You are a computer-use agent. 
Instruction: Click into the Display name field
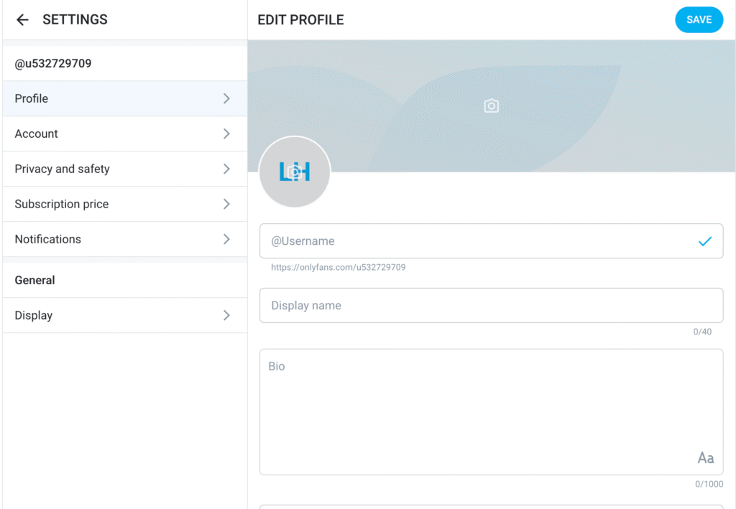point(491,306)
